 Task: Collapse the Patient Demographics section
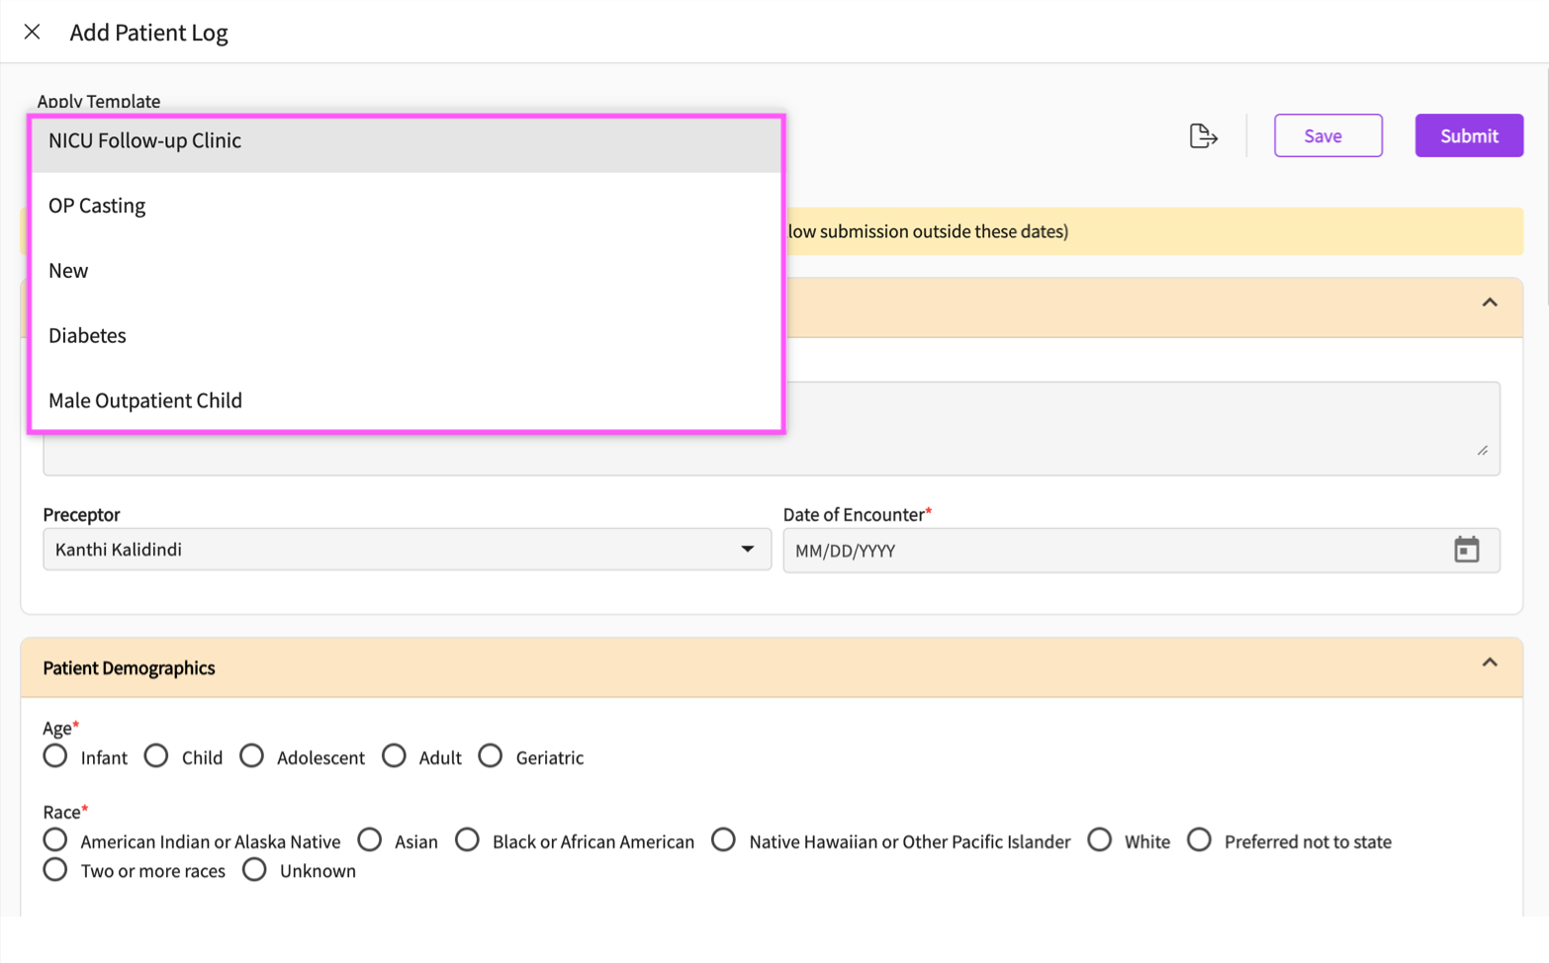pos(1489,663)
